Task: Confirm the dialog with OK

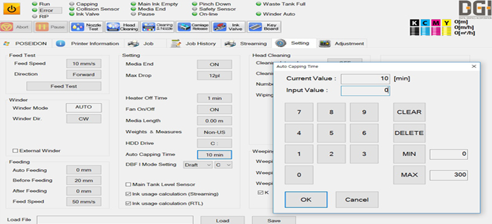Action: (306, 200)
